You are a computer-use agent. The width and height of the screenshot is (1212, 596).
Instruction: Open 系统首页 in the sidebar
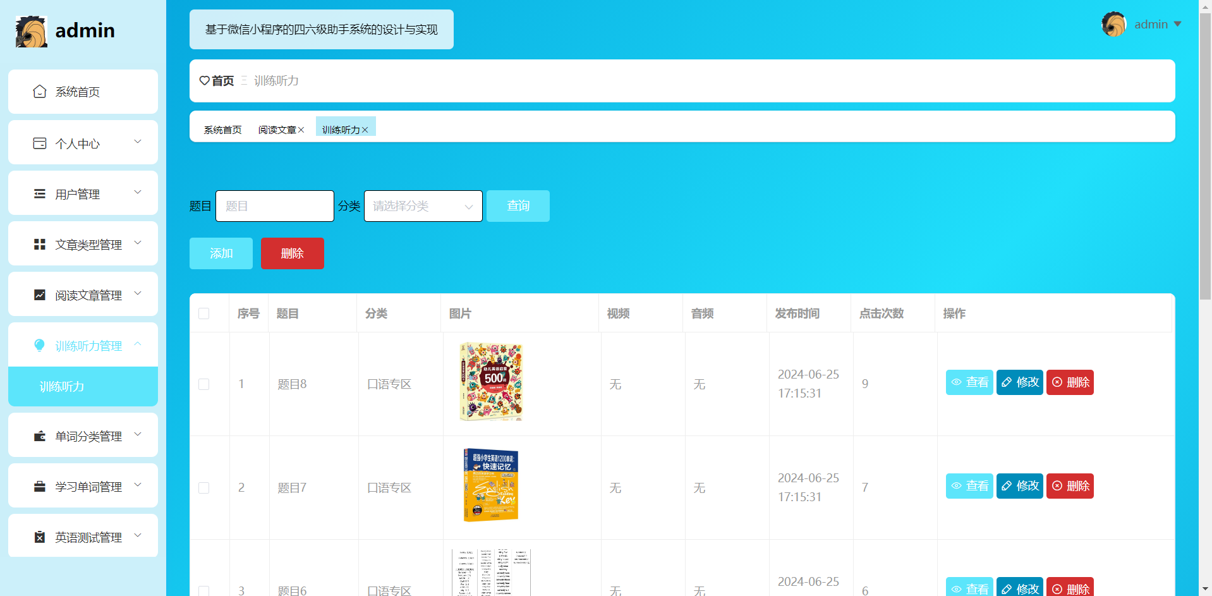tap(83, 92)
